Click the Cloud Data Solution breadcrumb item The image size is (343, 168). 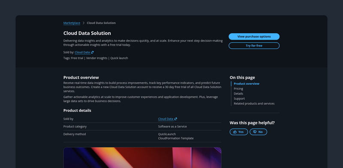click(101, 23)
